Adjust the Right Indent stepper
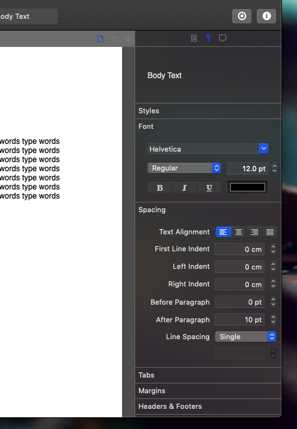Image resolution: width=297 pixels, height=429 pixels. [273, 284]
